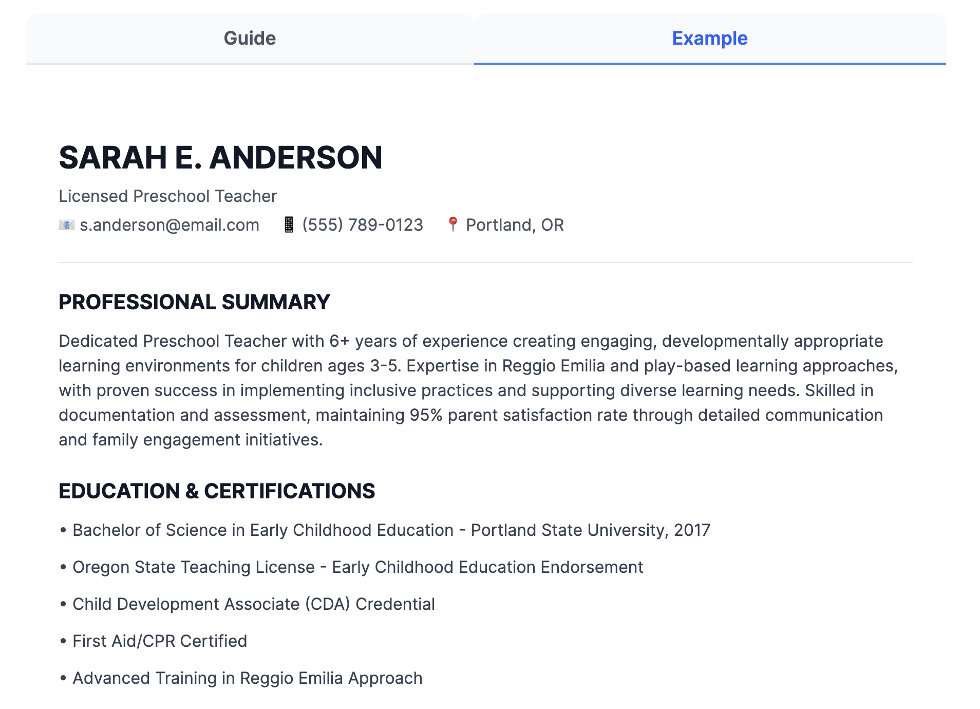The image size is (980, 709).
Task: Click the First Aid/CPR Certified item
Action: click(160, 641)
